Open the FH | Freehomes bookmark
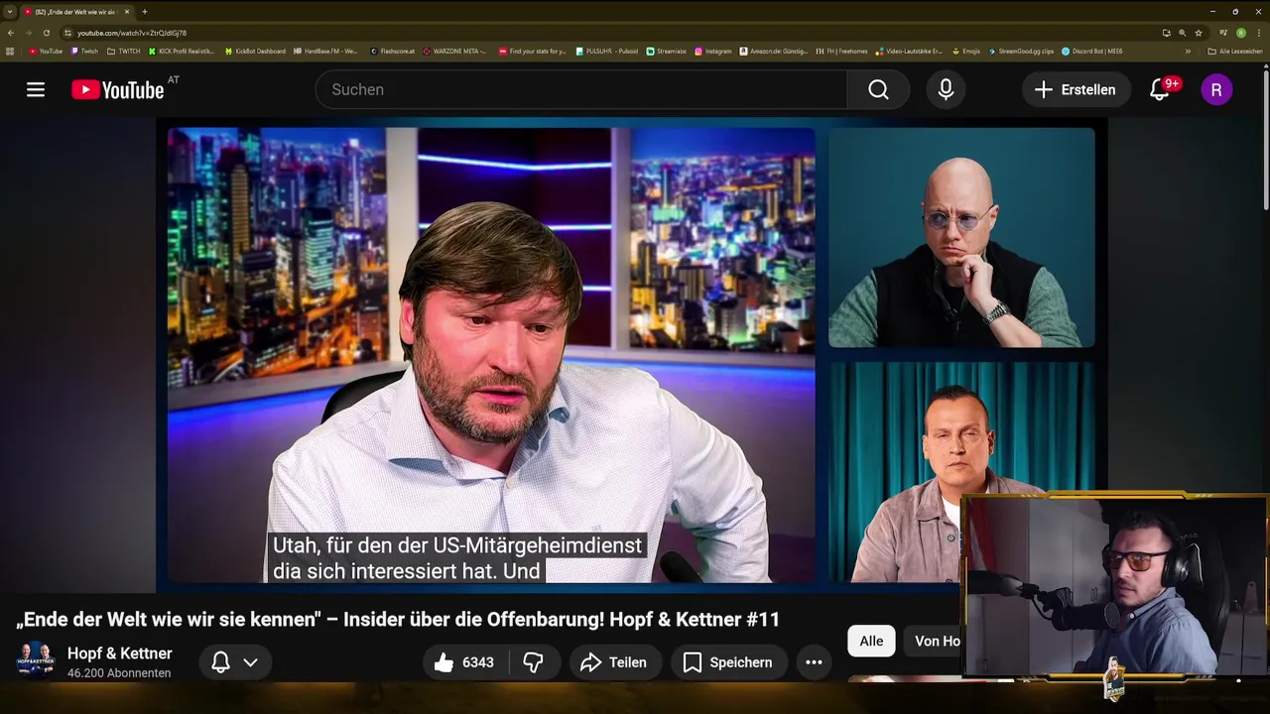1270x714 pixels. [841, 52]
